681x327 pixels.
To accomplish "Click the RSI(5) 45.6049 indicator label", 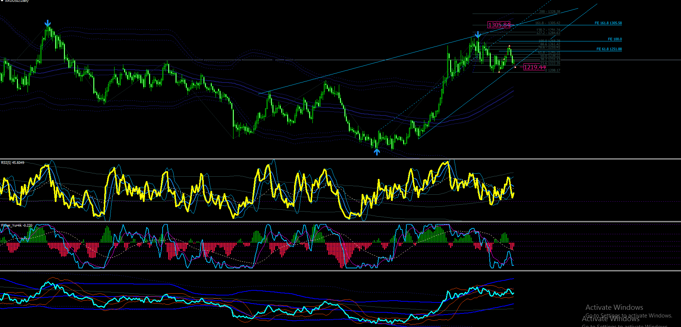I will 13,162.
